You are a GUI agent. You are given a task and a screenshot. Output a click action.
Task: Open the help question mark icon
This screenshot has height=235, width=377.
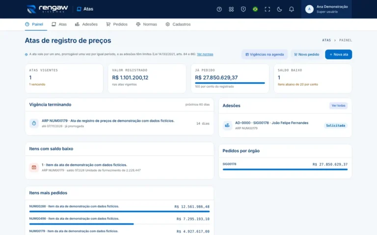[219, 9]
